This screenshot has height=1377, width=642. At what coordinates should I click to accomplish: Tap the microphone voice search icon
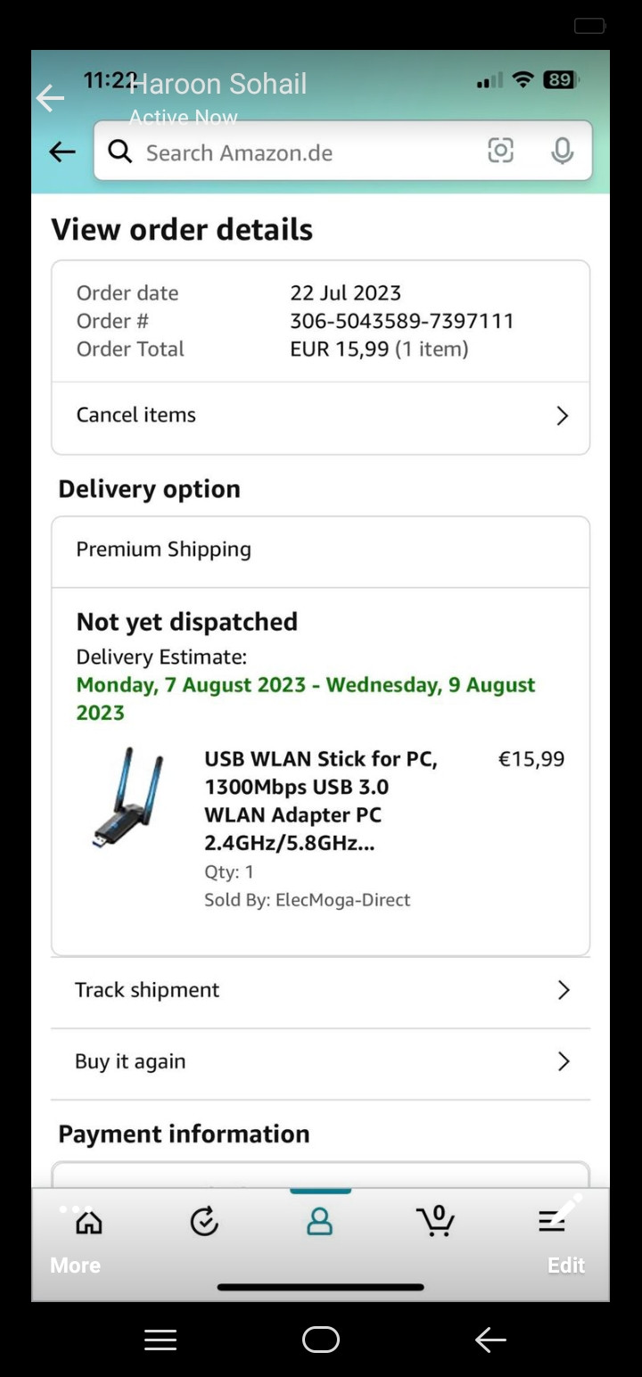pyautogui.click(x=562, y=151)
